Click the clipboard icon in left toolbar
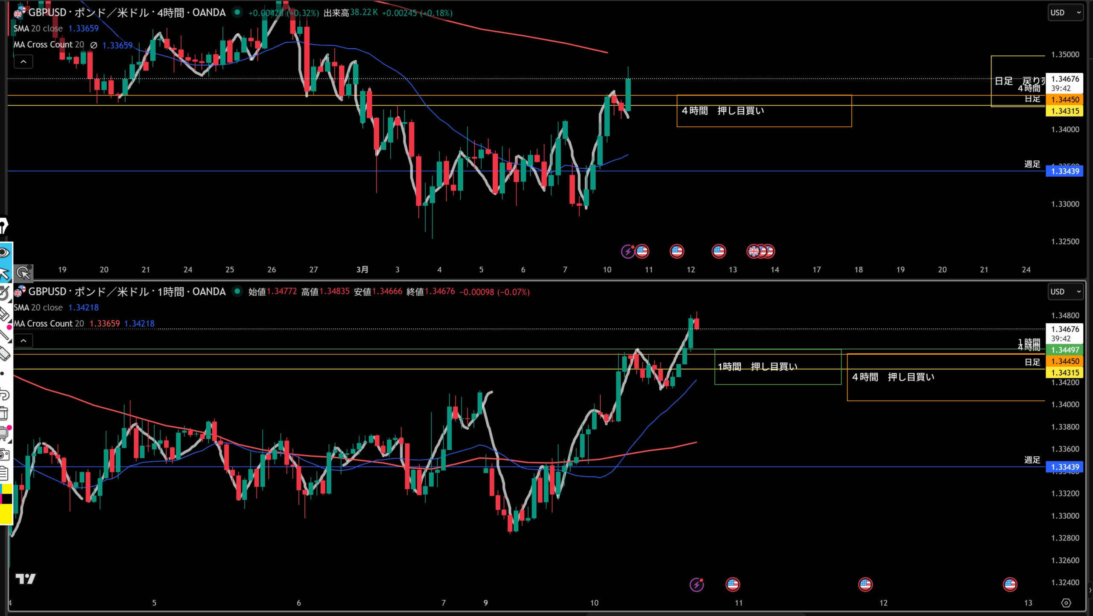 [4, 473]
